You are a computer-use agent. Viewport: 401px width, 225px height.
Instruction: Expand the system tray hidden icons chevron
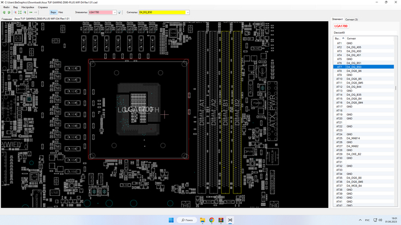(360, 220)
